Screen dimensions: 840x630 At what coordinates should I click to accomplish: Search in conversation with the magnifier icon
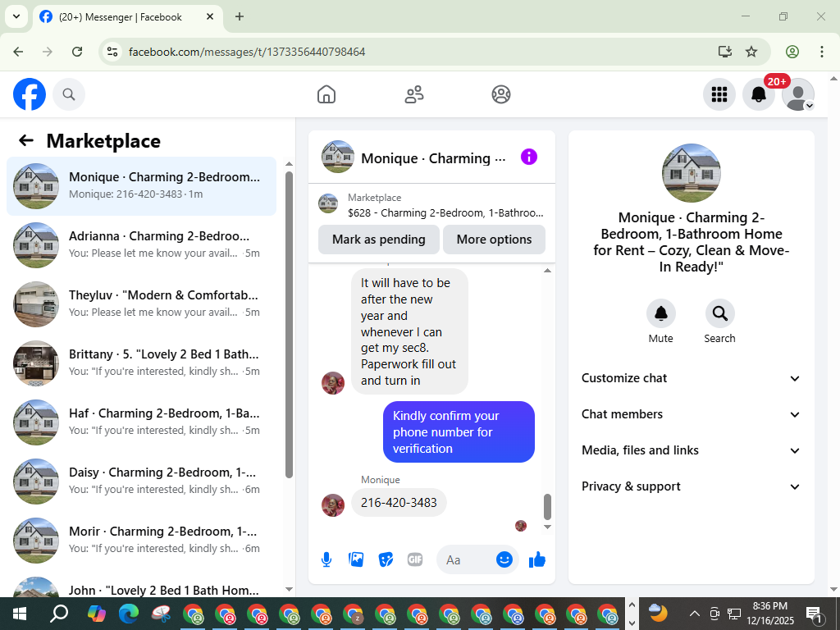coord(719,313)
